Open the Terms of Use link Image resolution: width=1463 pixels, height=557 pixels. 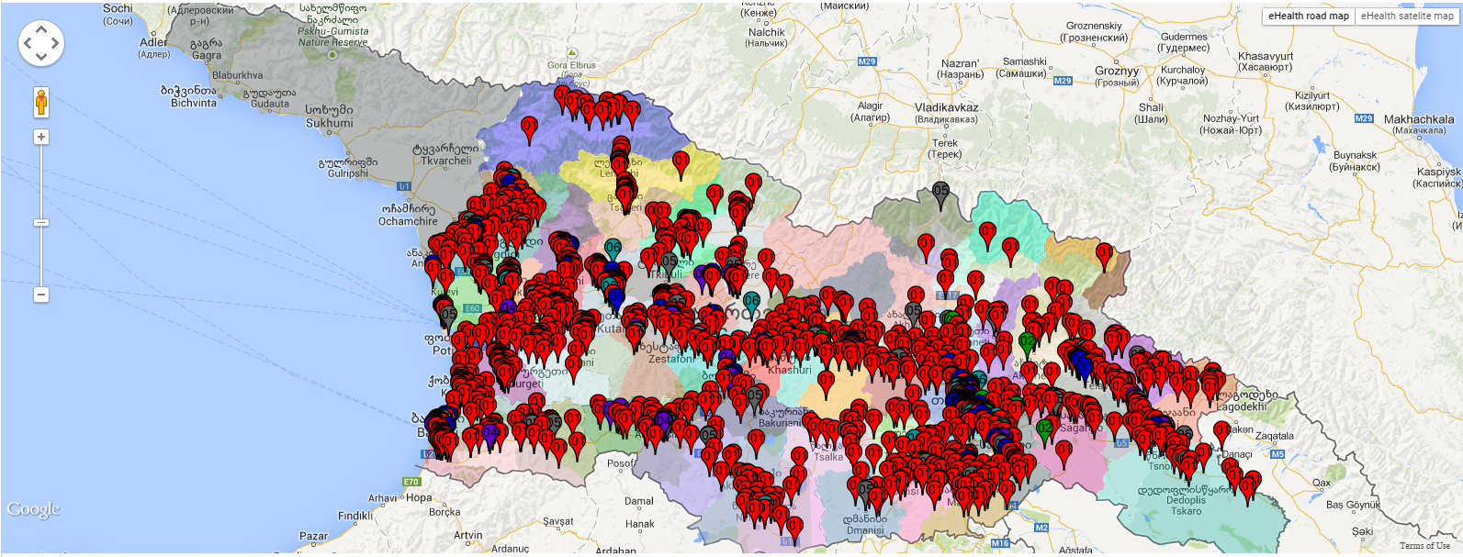(1424, 546)
